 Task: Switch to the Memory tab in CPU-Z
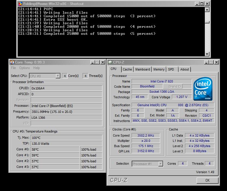pos(159,69)
